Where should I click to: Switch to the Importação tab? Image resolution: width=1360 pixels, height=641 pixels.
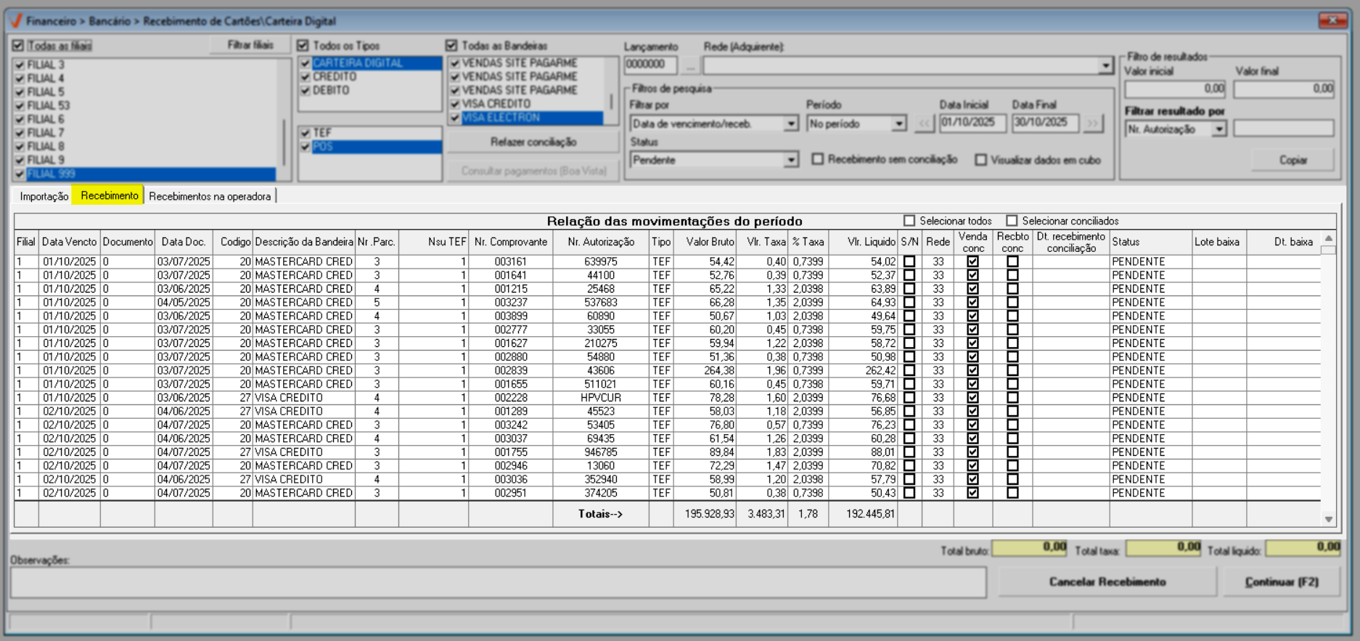pos(44,196)
